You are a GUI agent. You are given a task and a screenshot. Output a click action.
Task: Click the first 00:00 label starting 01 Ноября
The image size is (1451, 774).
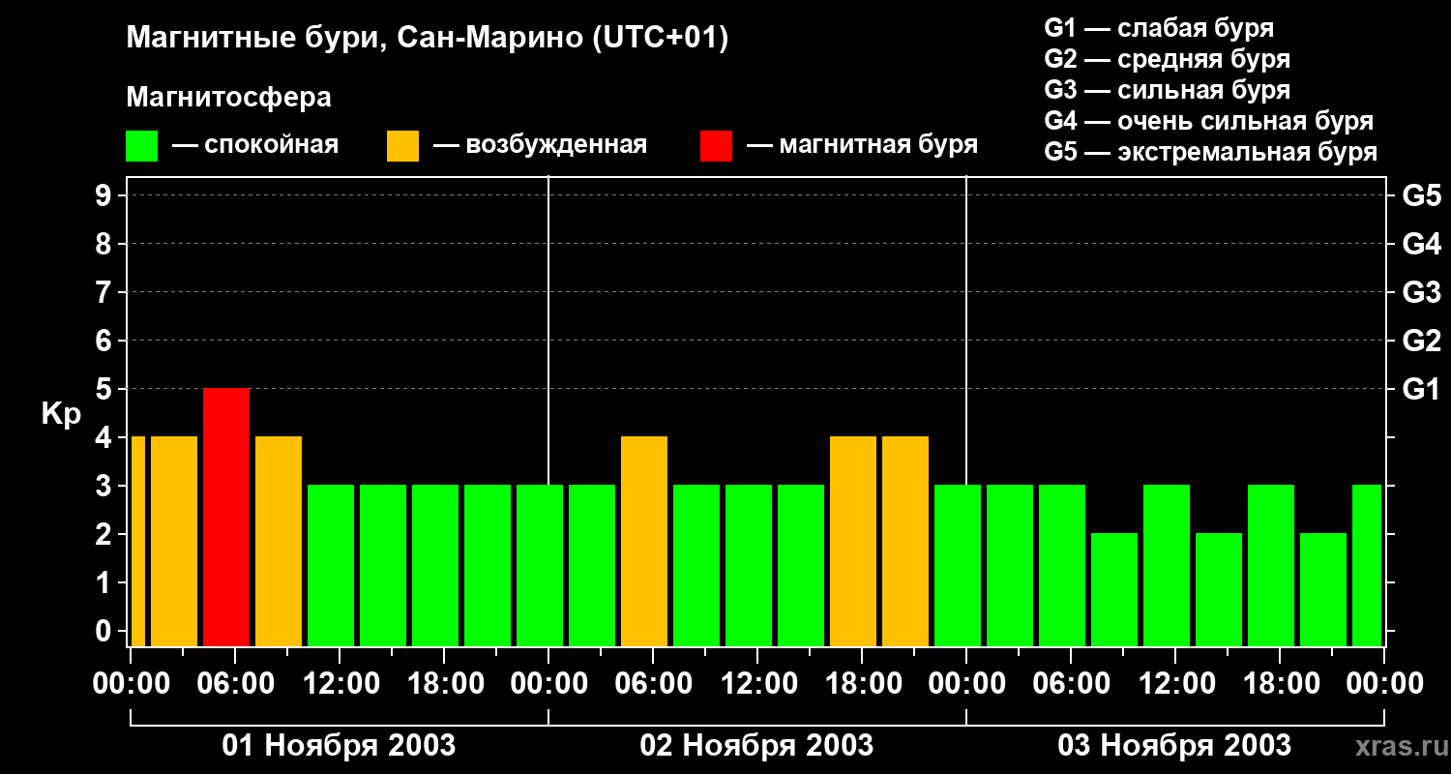coord(131,683)
